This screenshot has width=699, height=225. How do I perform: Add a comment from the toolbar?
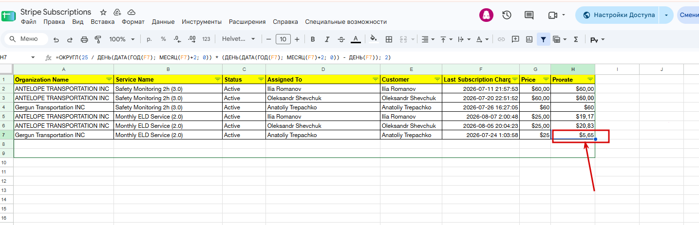point(515,39)
